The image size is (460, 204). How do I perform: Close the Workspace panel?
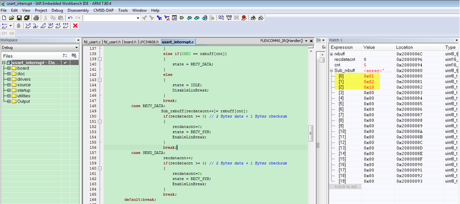[78, 40]
